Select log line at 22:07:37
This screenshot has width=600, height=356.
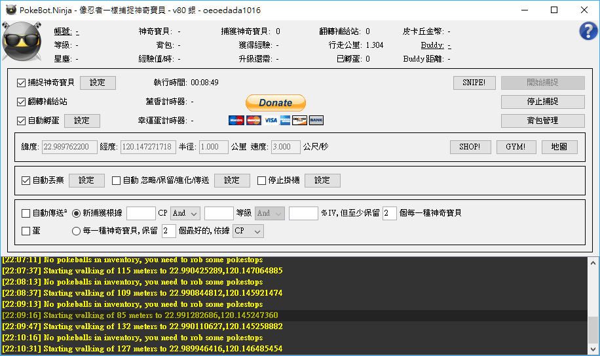click(294, 271)
